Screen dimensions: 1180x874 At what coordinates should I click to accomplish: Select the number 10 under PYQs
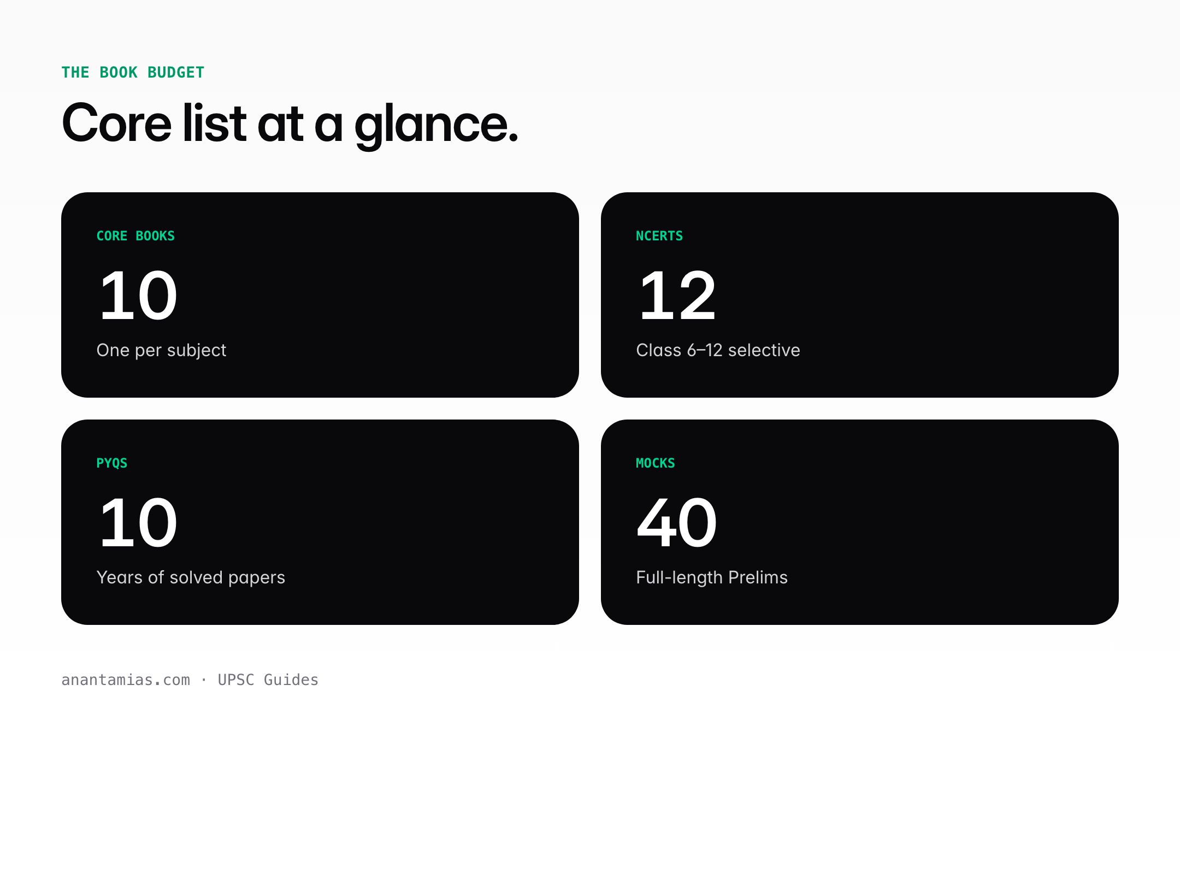click(138, 523)
